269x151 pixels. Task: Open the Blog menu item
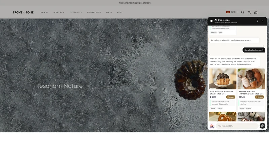pyautogui.click(x=120, y=12)
